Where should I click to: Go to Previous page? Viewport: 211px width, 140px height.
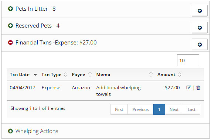pyautogui.click(x=140, y=110)
